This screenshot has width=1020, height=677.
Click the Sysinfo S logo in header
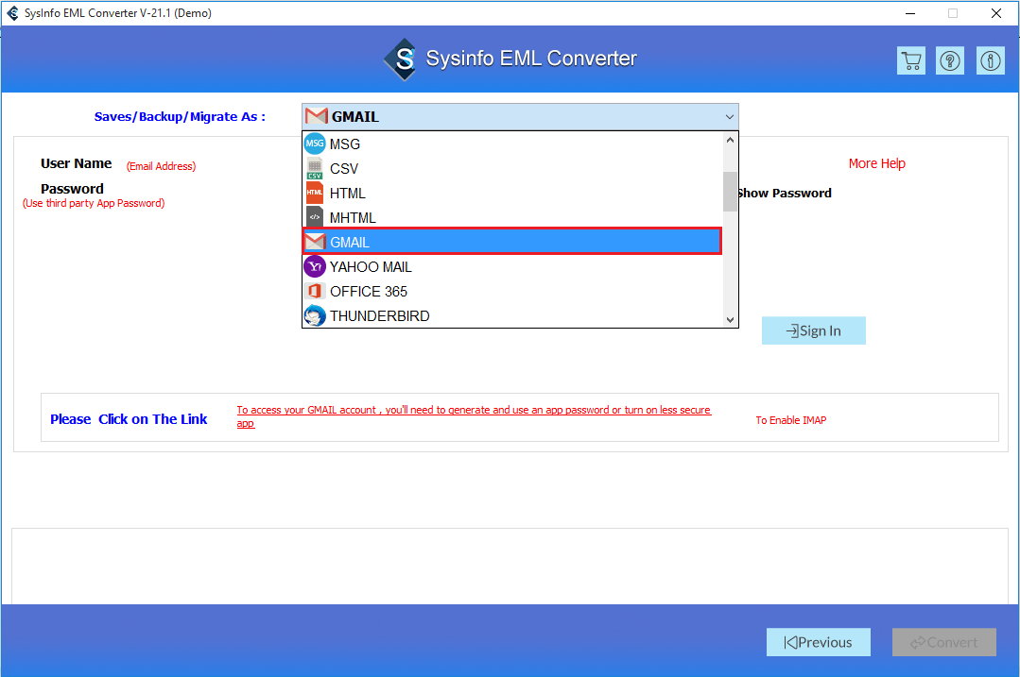click(x=402, y=59)
